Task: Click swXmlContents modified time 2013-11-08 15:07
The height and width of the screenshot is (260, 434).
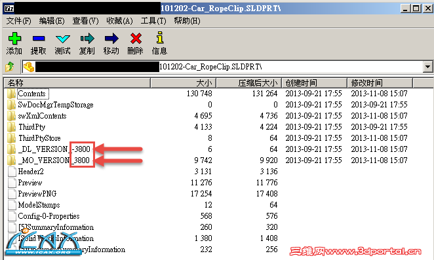Action: (x=379, y=116)
